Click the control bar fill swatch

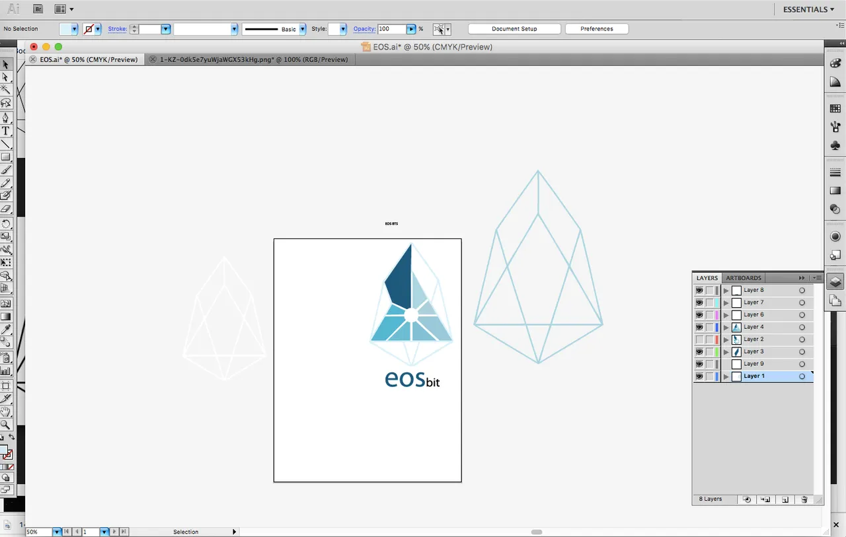65,29
